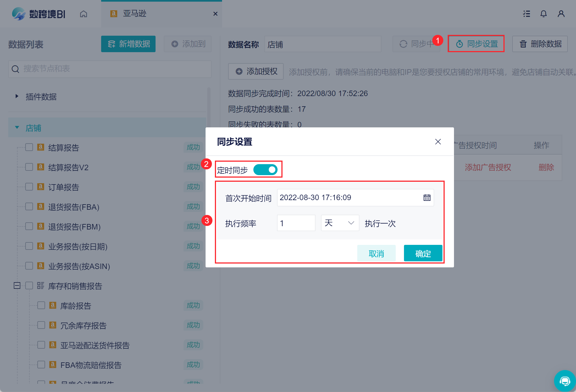Close the 同步设置 dialog with X
The height and width of the screenshot is (392, 576).
pos(438,142)
